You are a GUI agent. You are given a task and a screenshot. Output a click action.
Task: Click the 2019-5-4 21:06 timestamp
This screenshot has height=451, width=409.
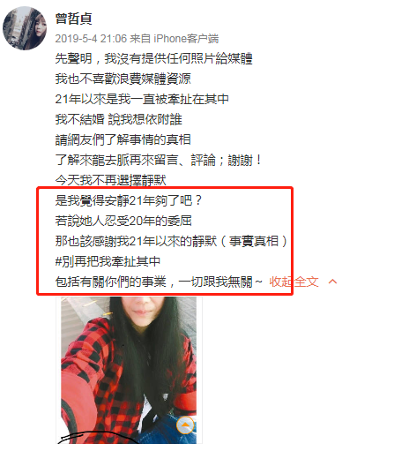pos(91,39)
